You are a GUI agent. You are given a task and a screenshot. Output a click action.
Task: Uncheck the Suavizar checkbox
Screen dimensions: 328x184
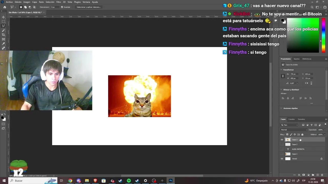(x=62, y=7)
